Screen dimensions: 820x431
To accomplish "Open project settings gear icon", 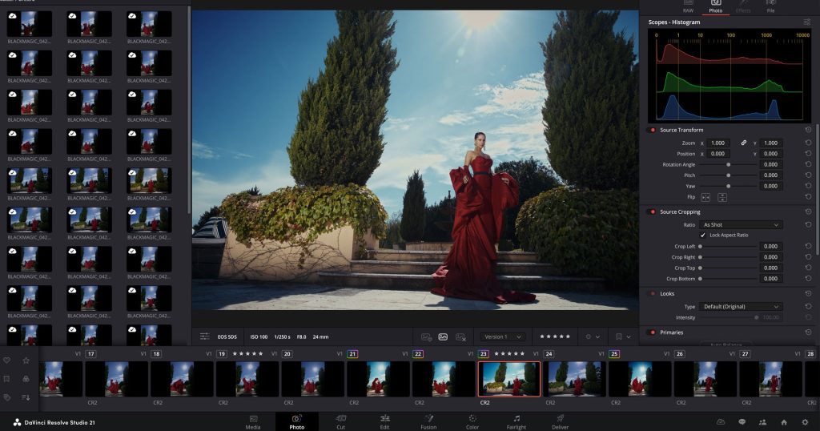I will pos(805,422).
